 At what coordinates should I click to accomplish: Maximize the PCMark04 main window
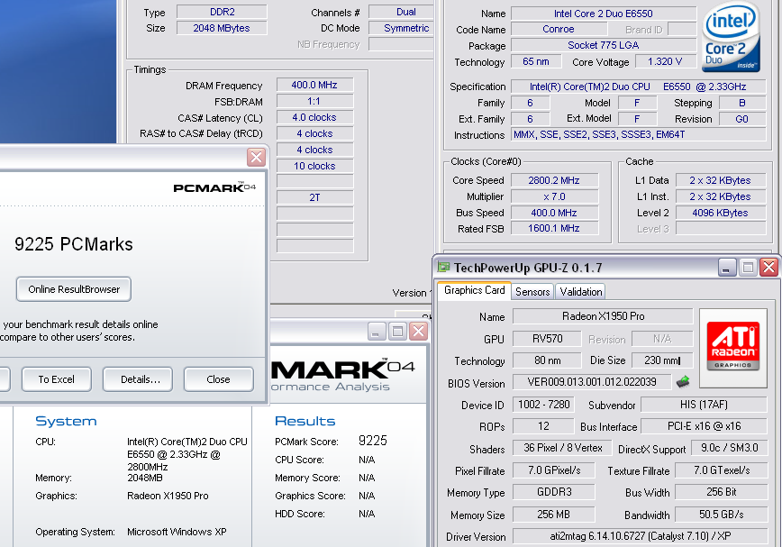397,331
